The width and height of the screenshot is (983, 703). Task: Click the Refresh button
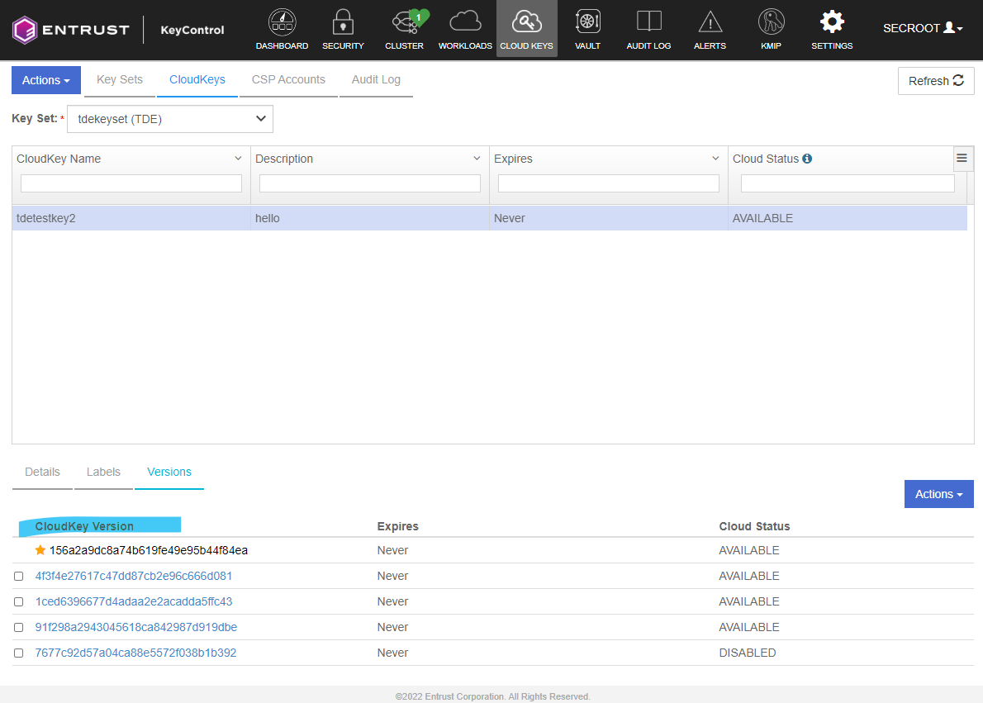[936, 81]
